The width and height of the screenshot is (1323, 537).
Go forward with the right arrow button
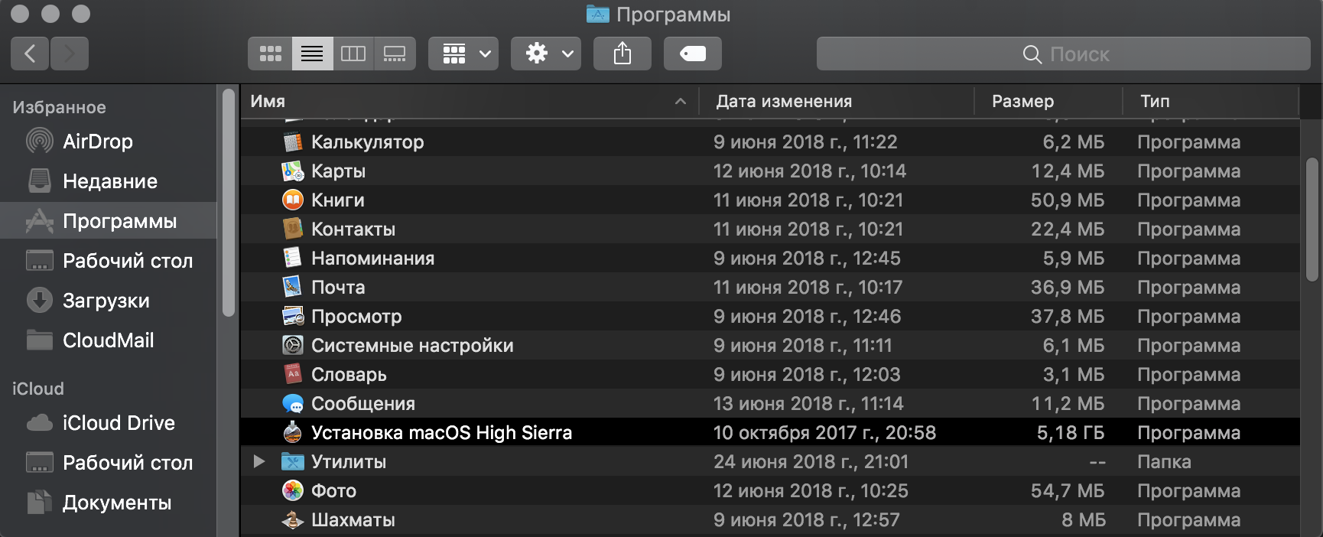70,54
